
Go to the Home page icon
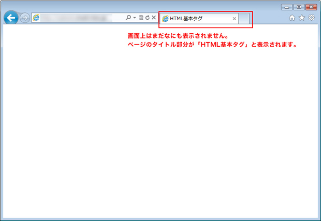coord(292,18)
